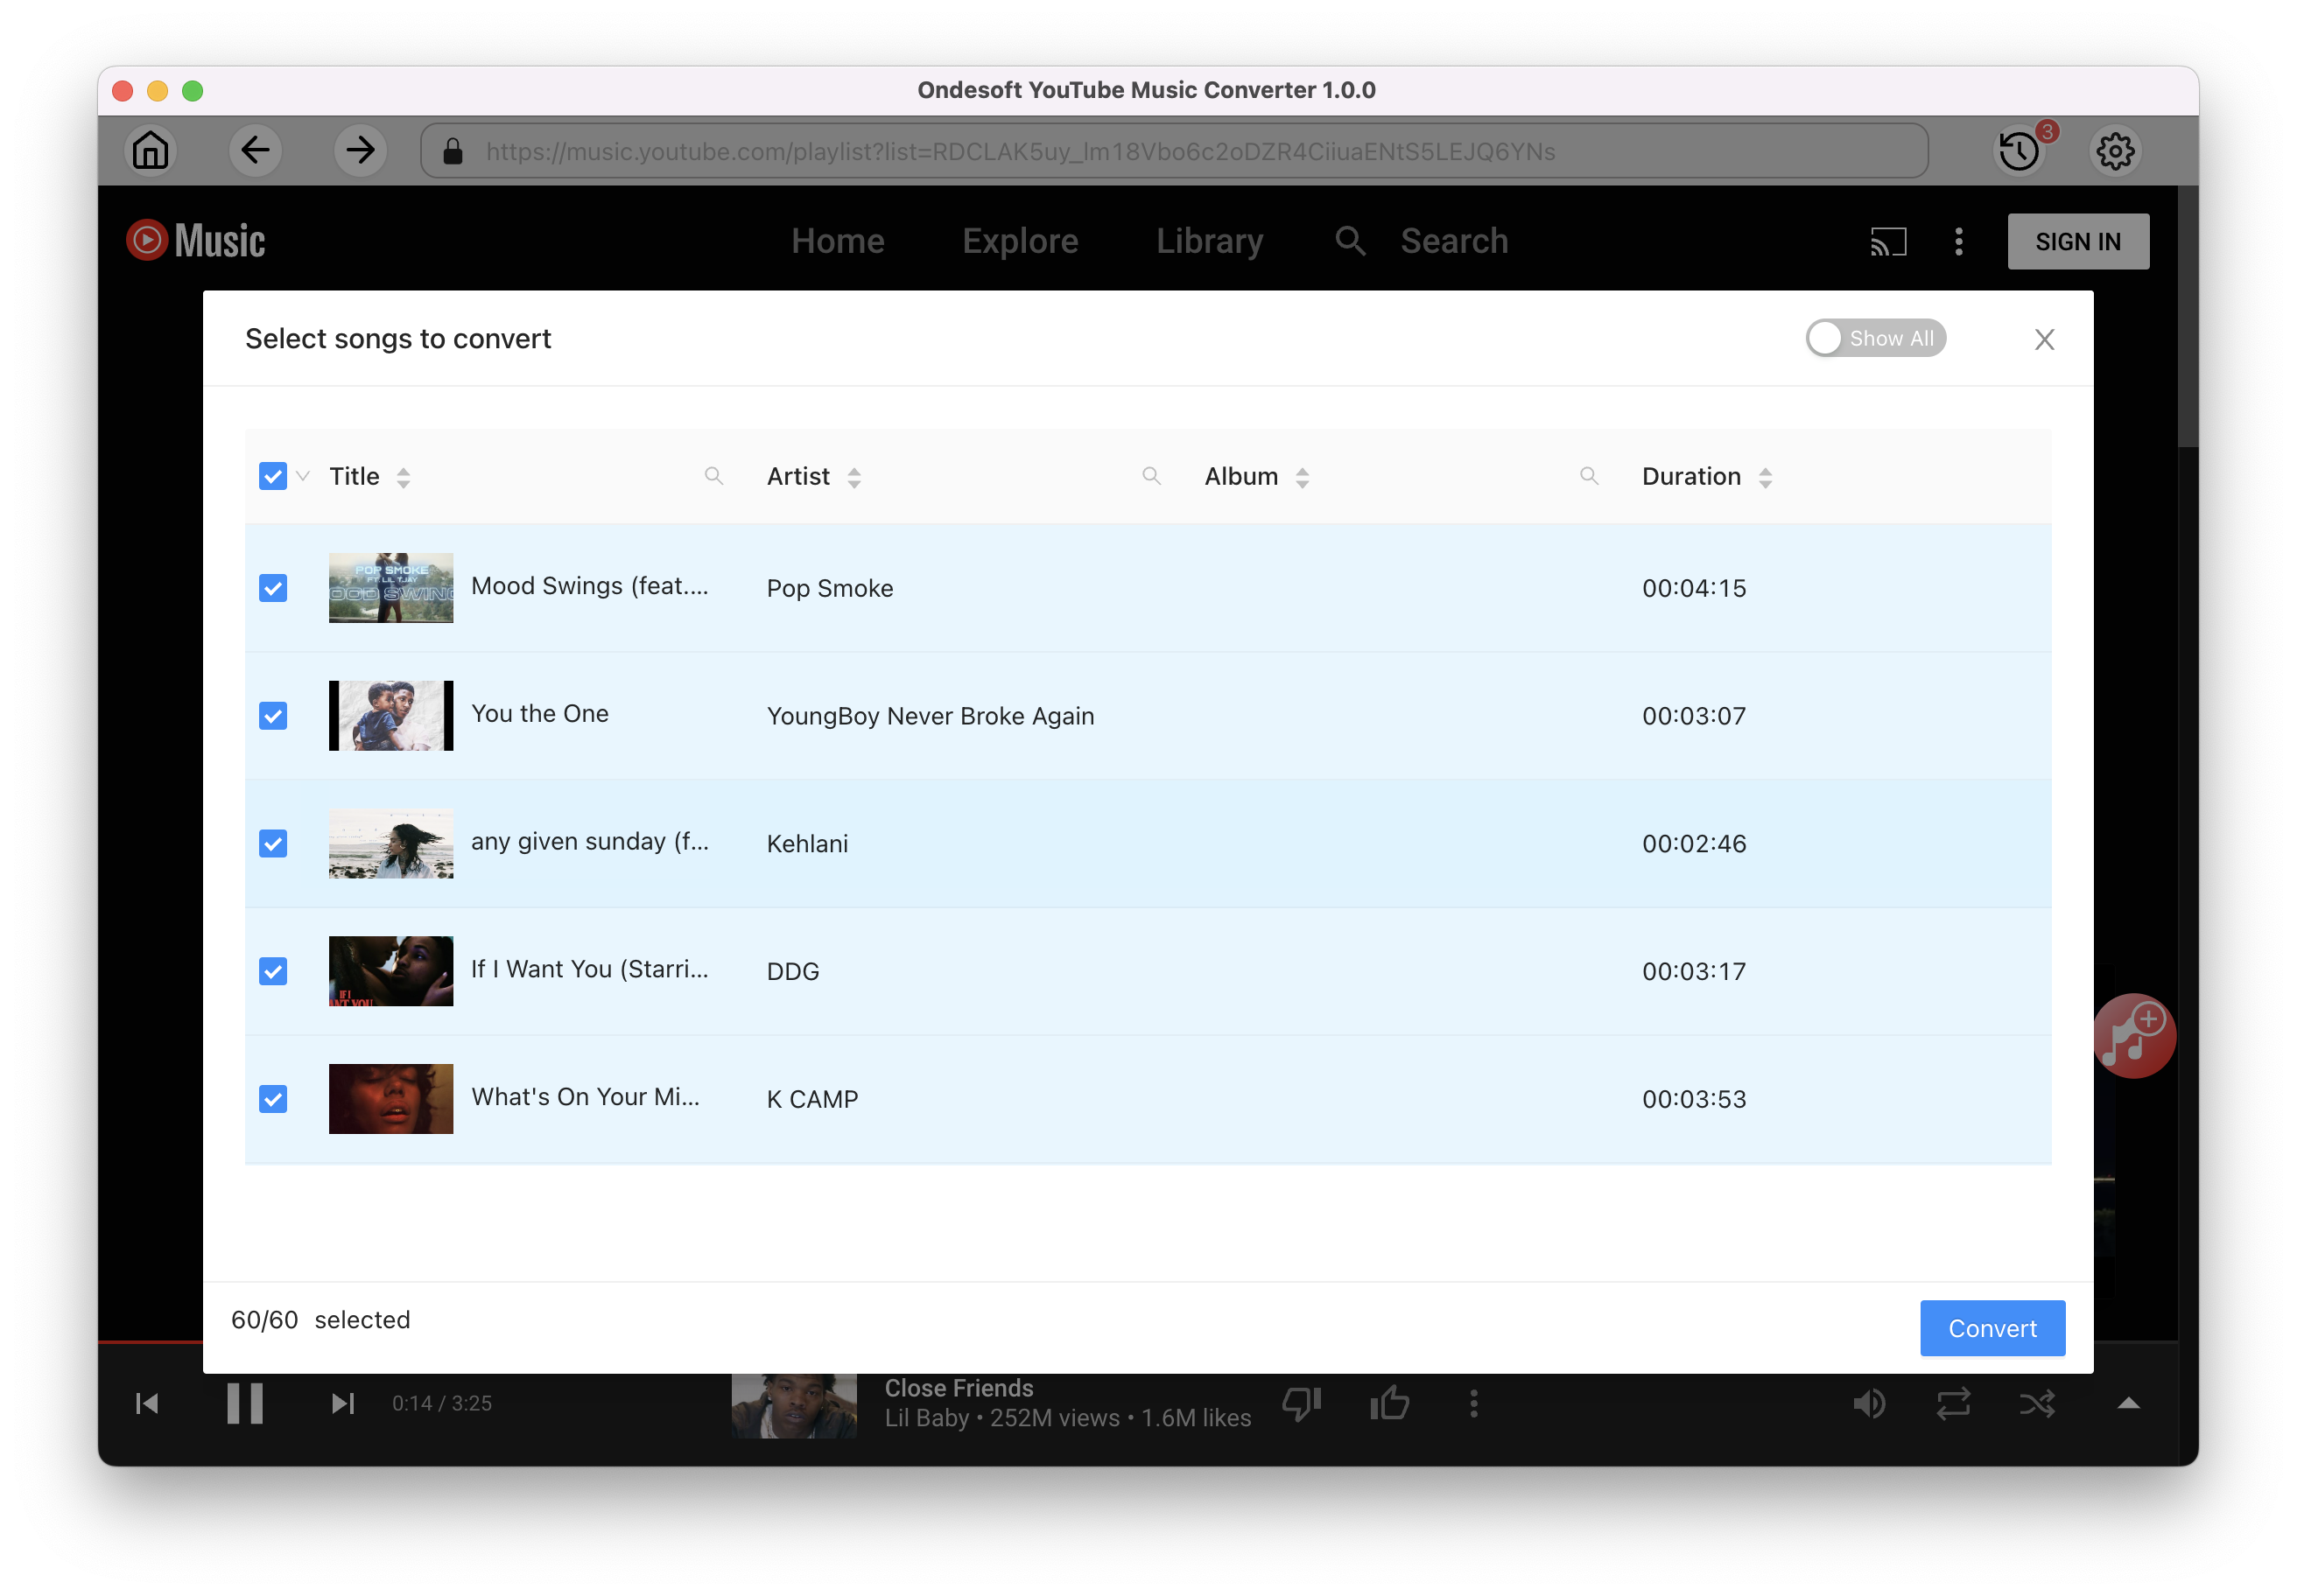The image size is (2297, 1596).
Task: Open the Library tab
Action: 1210,241
